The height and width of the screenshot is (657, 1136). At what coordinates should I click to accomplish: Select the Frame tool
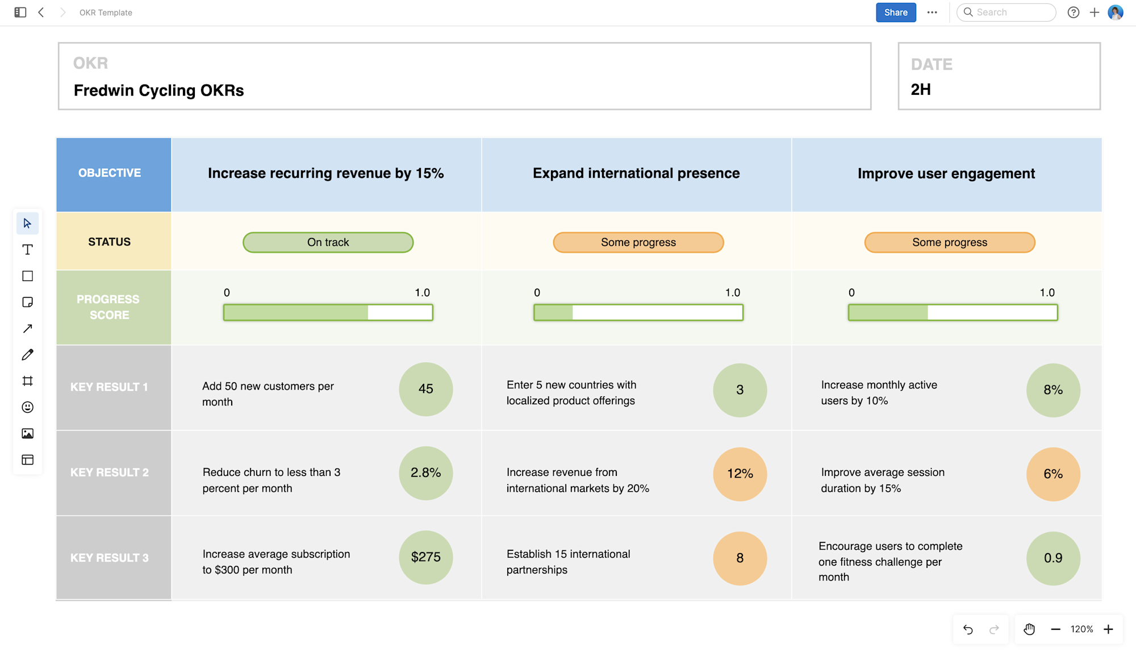point(27,381)
